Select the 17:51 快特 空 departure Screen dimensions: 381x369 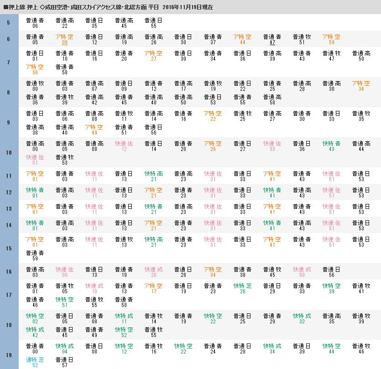tap(64, 302)
